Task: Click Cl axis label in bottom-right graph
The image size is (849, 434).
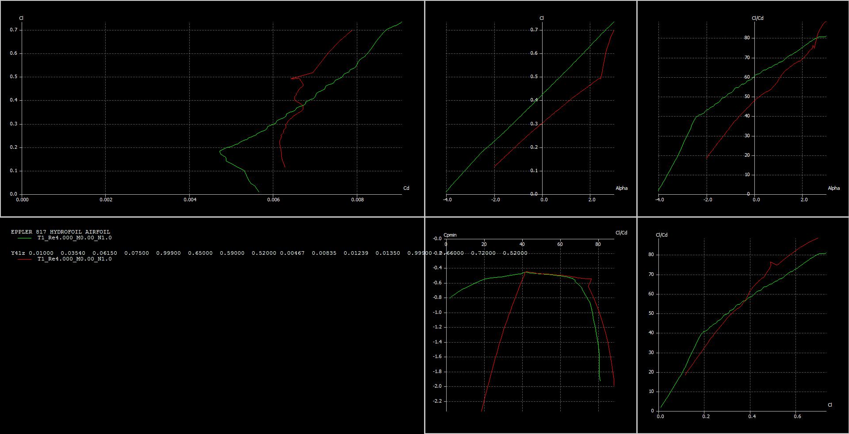Action: [830, 405]
